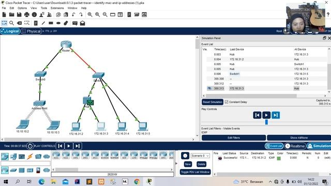Switch to the Logical workspace tab

[x=10, y=31]
